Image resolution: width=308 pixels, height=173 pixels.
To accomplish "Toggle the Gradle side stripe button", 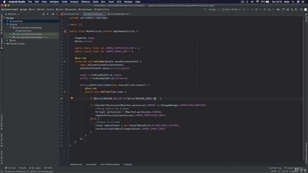I will point(306,18).
